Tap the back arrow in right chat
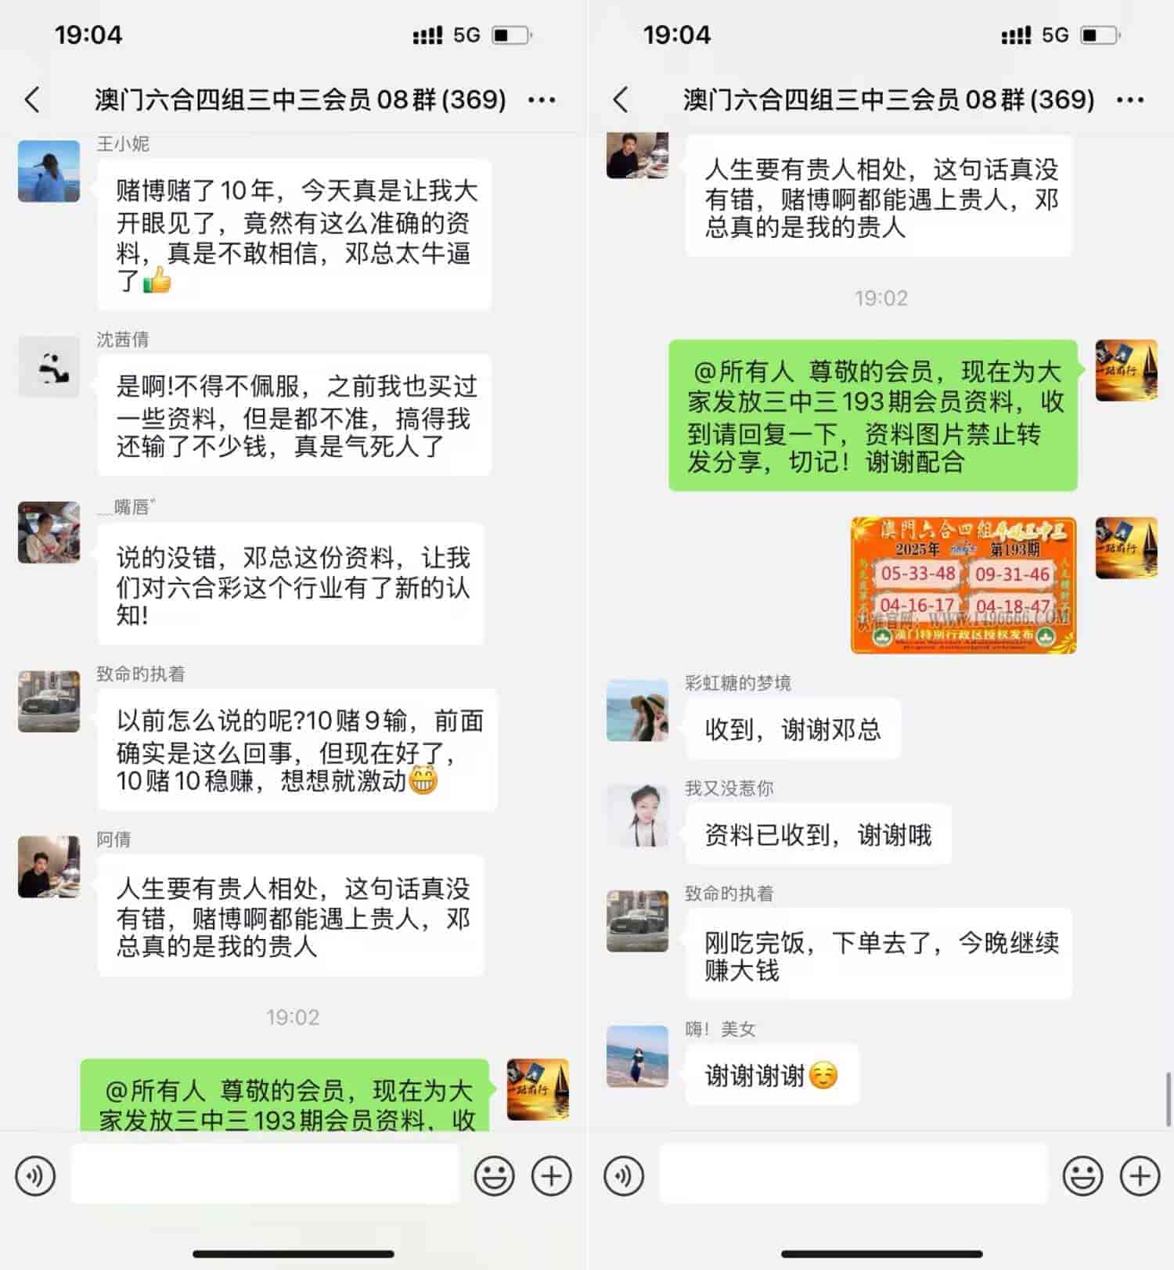 click(x=621, y=99)
